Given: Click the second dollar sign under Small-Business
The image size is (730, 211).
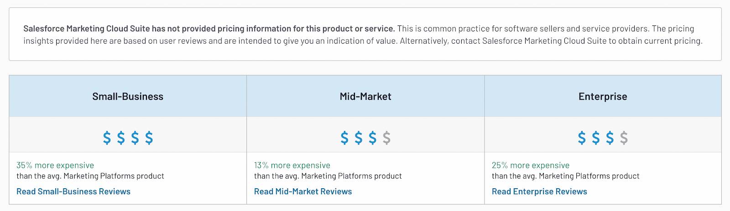Looking at the screenshot, I should (x=121, y=137).
